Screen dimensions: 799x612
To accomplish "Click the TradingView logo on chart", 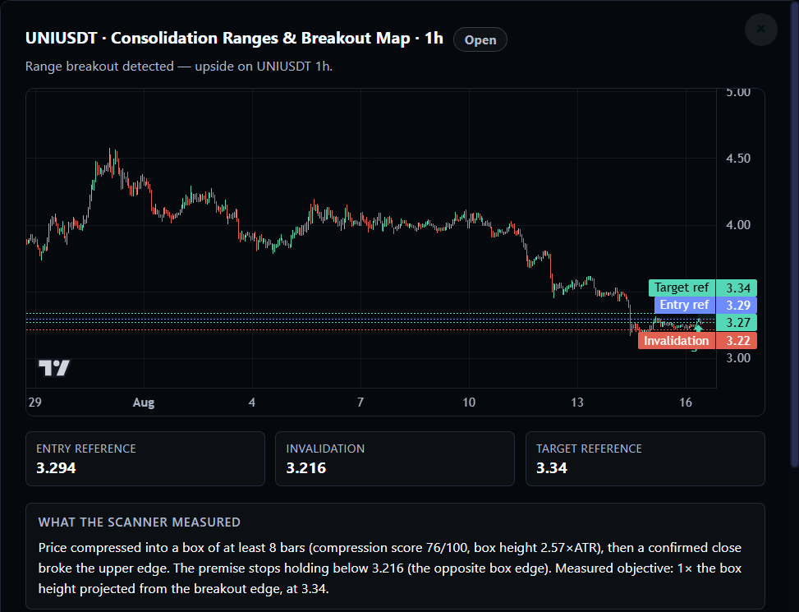I will point(54,367).
